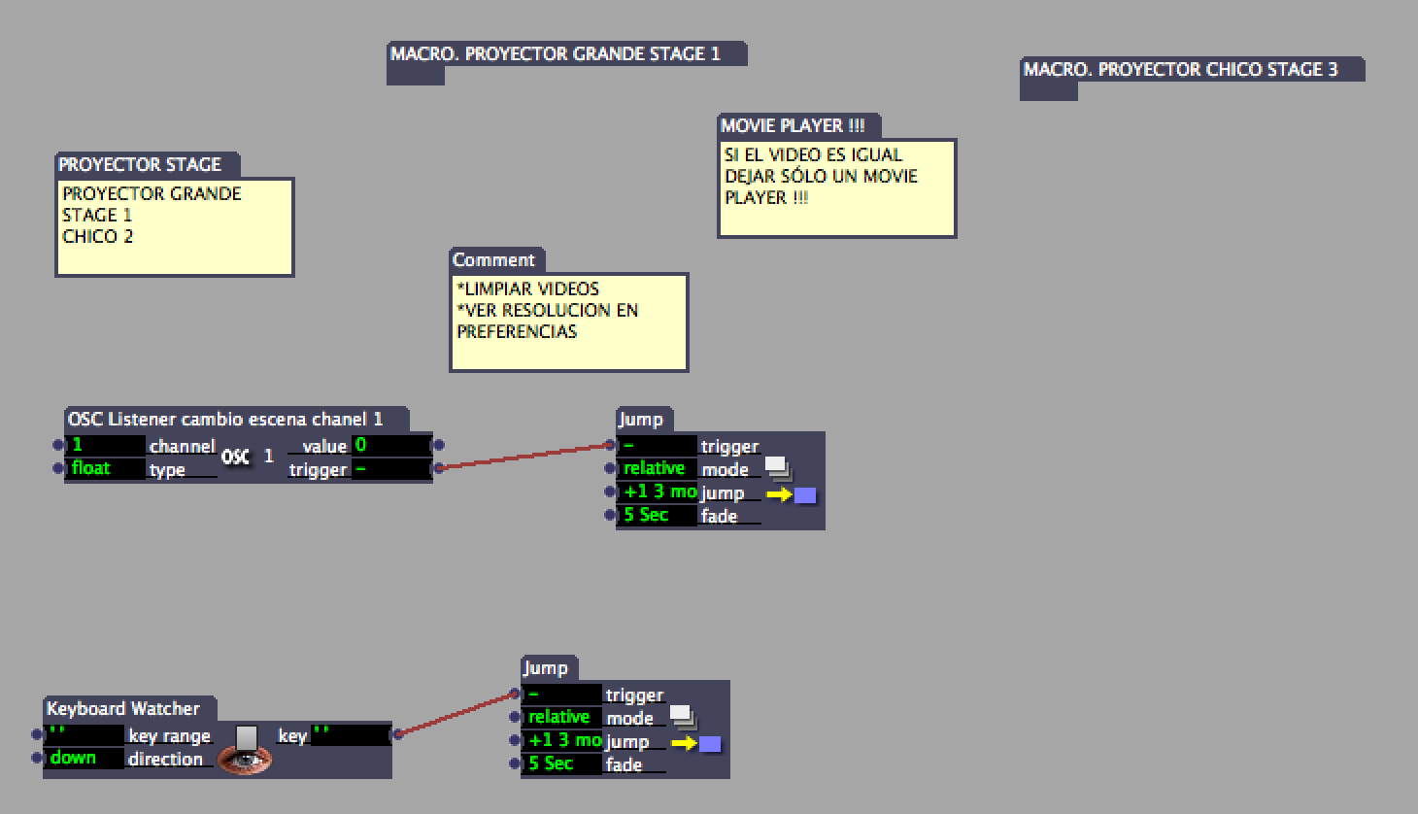This screenshot has width=1418, height=814.
Task: Click the channel input field in OSC Listener
Action: tap(106, 446)
